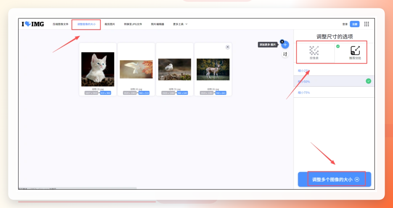
Task: Click the 1837 x 1920 original size label
Action: pyautogui.click(x=91, y=93)
